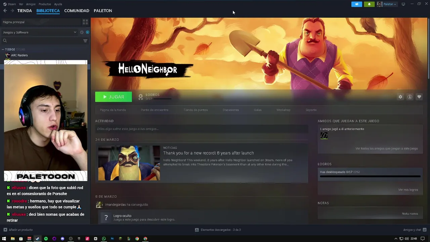
Task: Open PALETON profile section
Action: [x=103, y=11]
